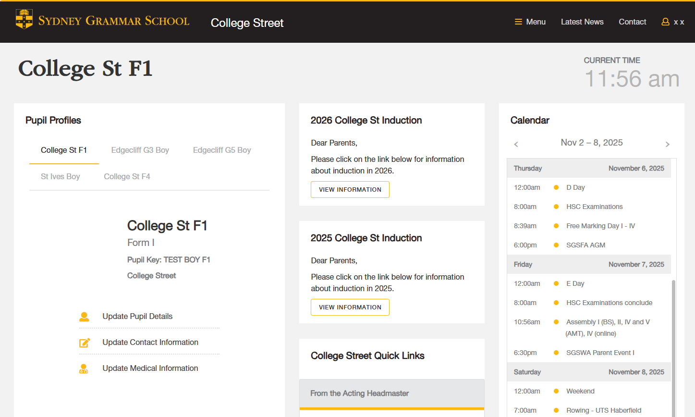Open the College St F4 profile tab
The width and height of the screenshot is (695, 417).
[x=127, y=176]
